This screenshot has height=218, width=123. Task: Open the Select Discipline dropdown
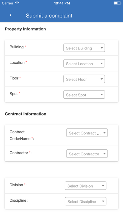(x=86, y=201)
